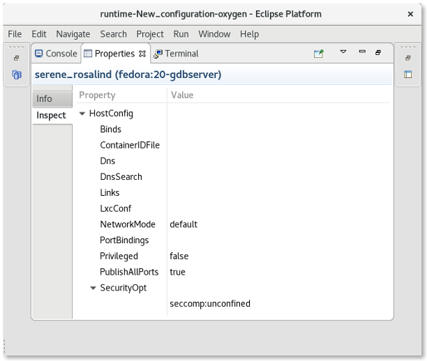The width and height of the screenshot is (427, 361).
Task: Close the Properties tab
Action: (143, 54)
